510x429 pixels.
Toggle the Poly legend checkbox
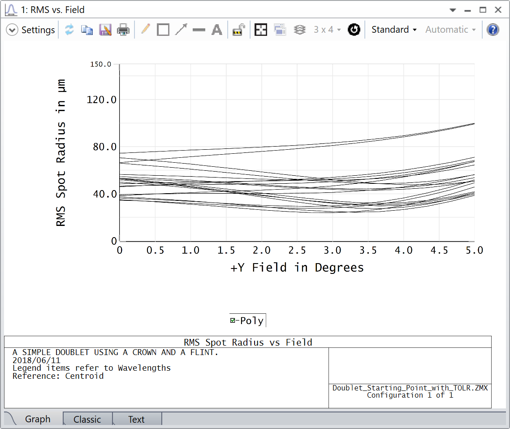coord(233,321)
